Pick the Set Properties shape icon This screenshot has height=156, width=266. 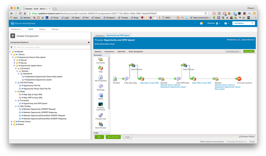coord(101,77)
